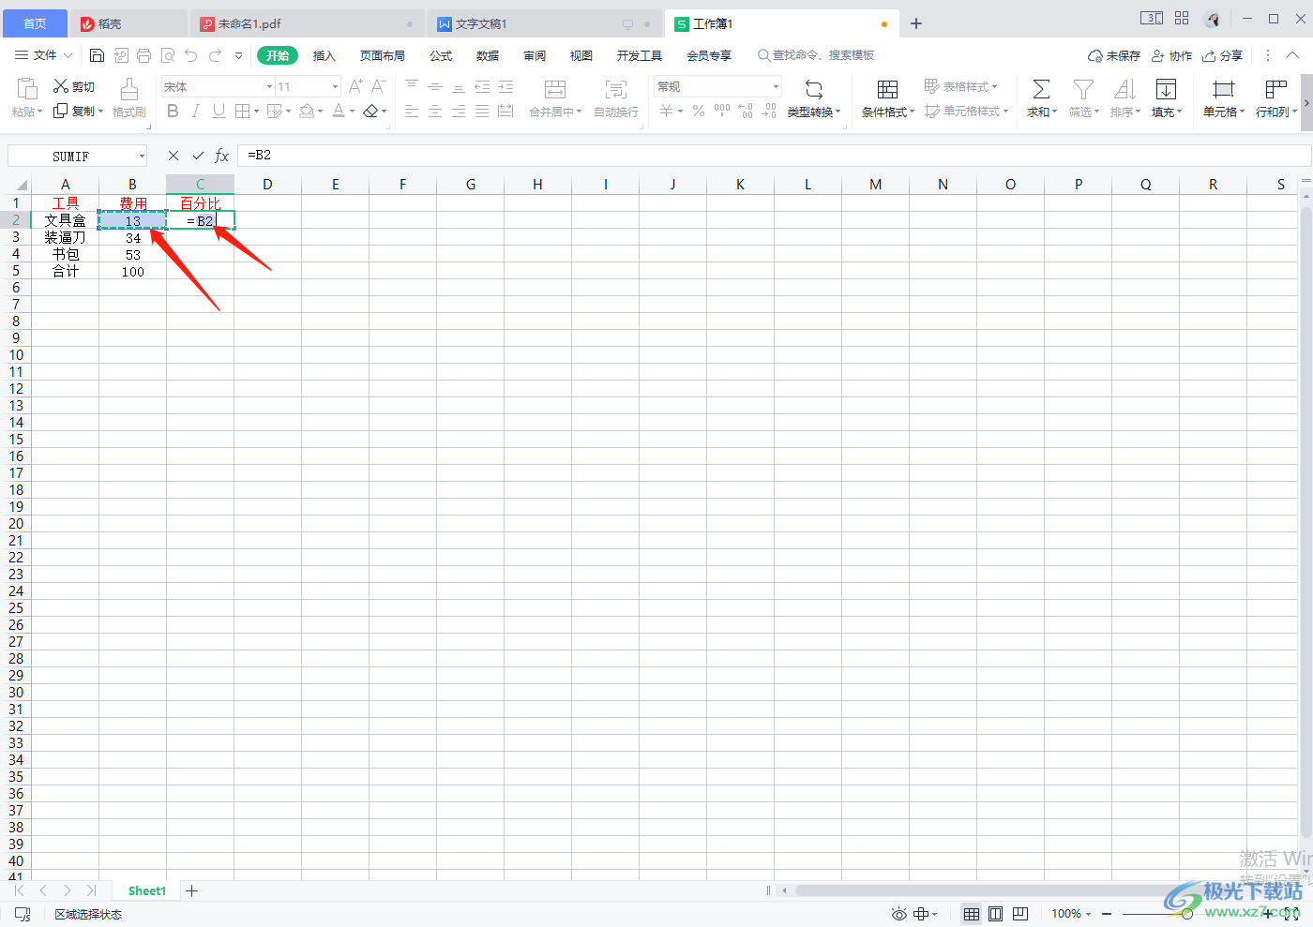Screen dimensions: 1313x927
Task: Click the full screen icon in status bar
Action: pos(1291,914)
